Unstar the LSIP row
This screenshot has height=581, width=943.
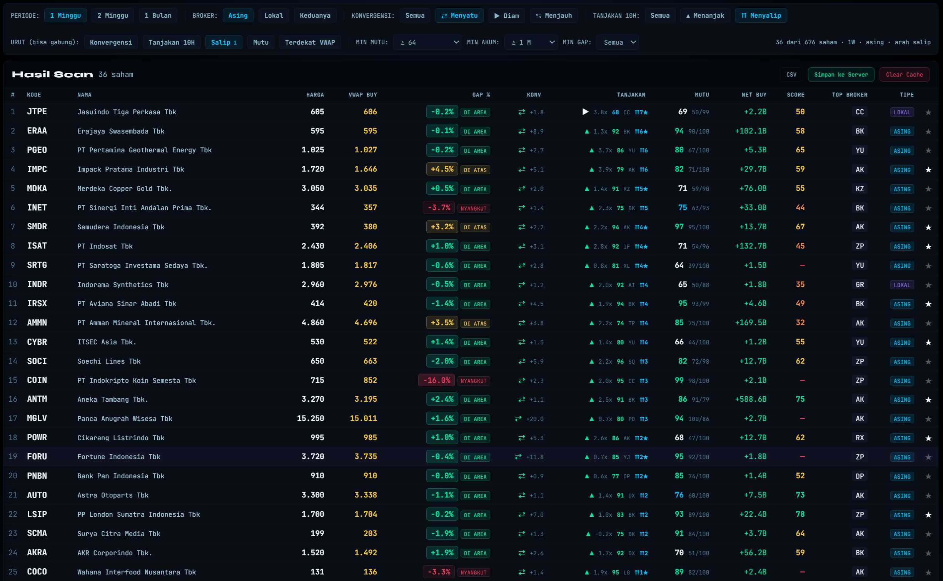(x=928, y=515)
